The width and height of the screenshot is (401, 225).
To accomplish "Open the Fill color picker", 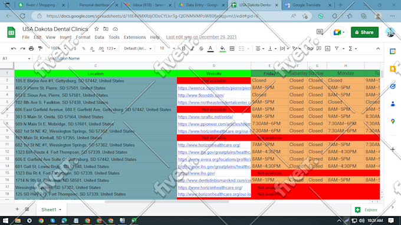I will (x=222, y=48).
